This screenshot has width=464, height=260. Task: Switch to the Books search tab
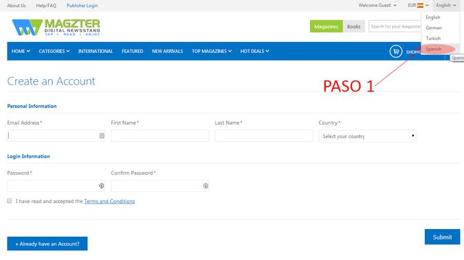(353, 26)
